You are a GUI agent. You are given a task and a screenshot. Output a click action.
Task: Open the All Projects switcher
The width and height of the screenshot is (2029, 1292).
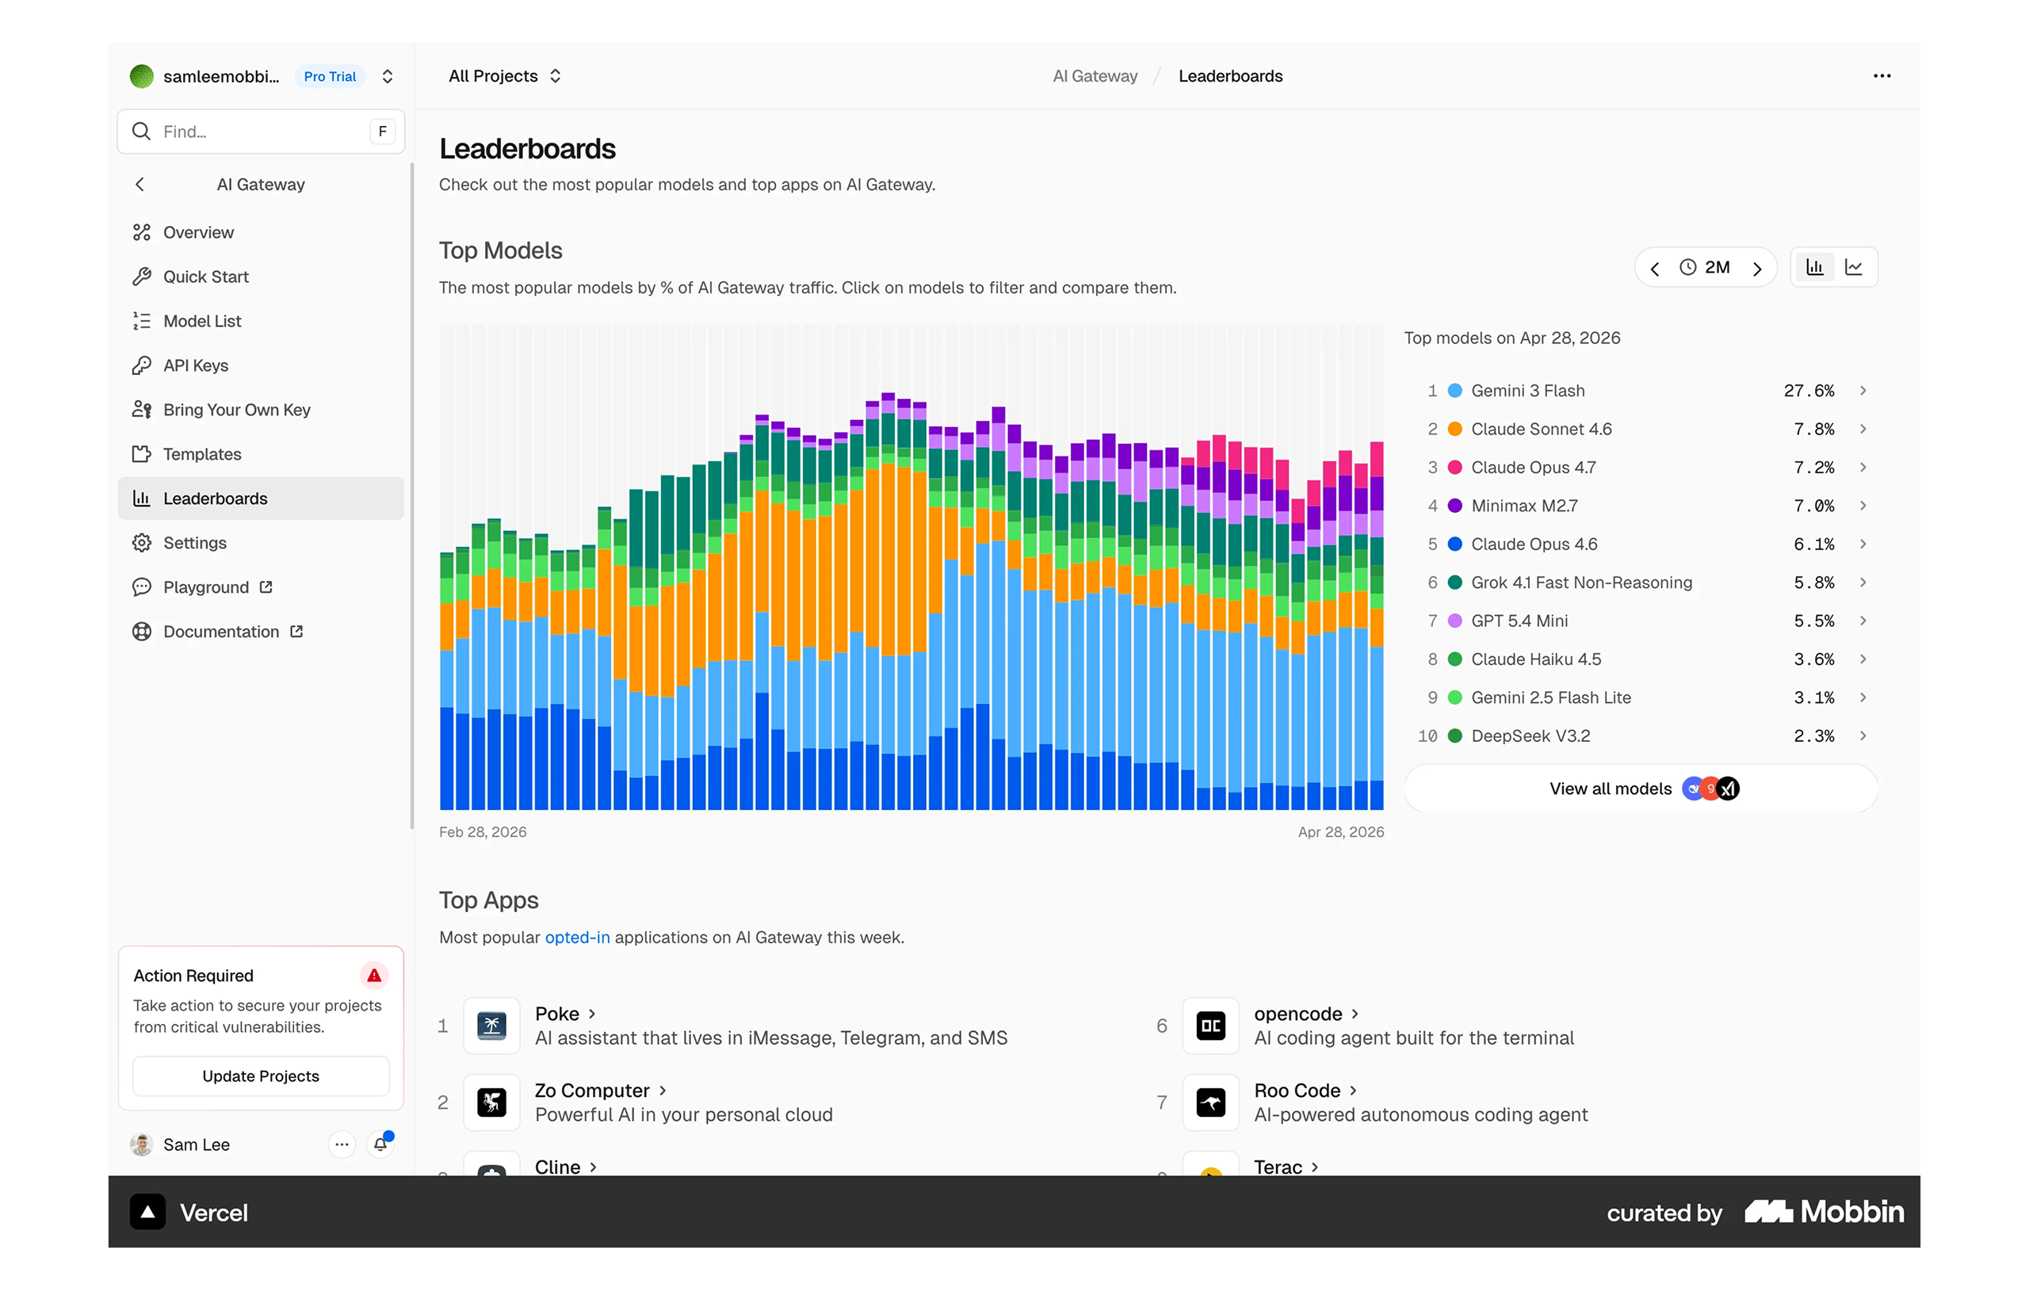click(x=505, y=76)
